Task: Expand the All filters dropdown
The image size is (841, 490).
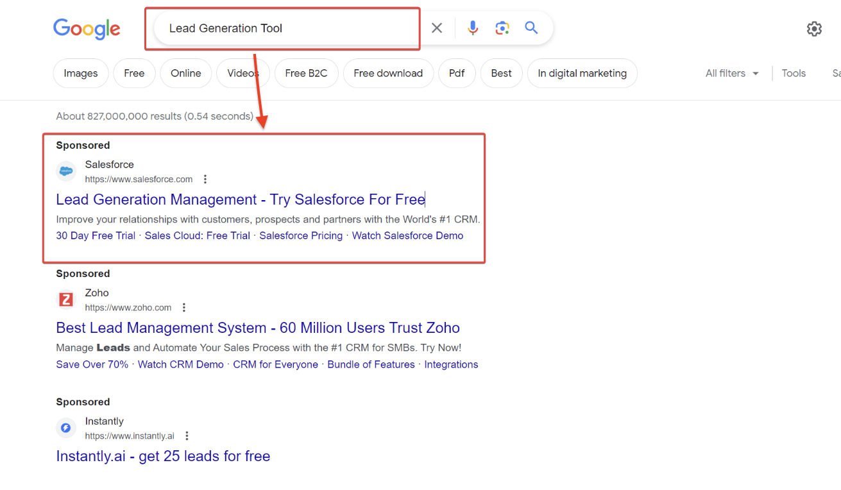Action: (732, 73)
